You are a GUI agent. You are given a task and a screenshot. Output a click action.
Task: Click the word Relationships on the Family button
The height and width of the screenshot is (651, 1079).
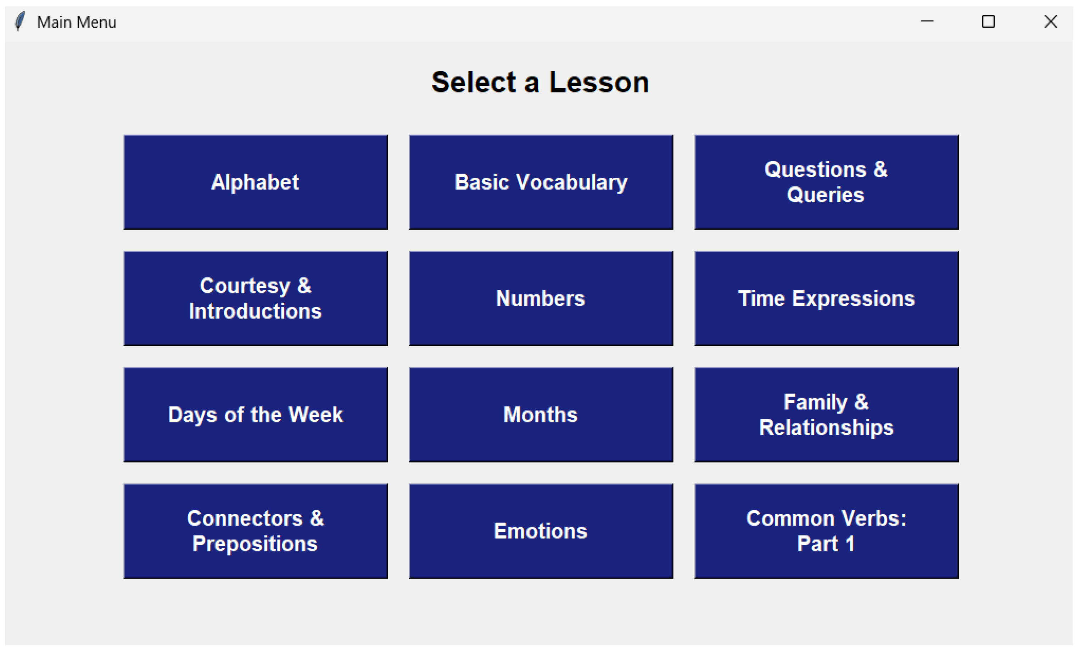826,428
